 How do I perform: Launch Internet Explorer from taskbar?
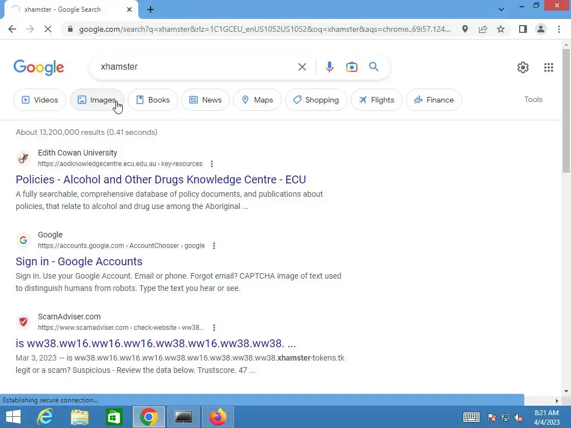tap(45, 417)
